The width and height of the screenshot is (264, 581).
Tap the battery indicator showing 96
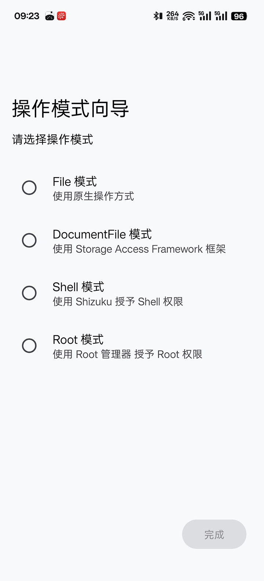239,16
